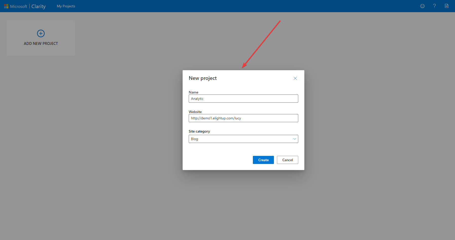Viewport: 455px width, 240px height.
Task: Click the Site category dropdown chevron
Action: click(x=294, y=139)
